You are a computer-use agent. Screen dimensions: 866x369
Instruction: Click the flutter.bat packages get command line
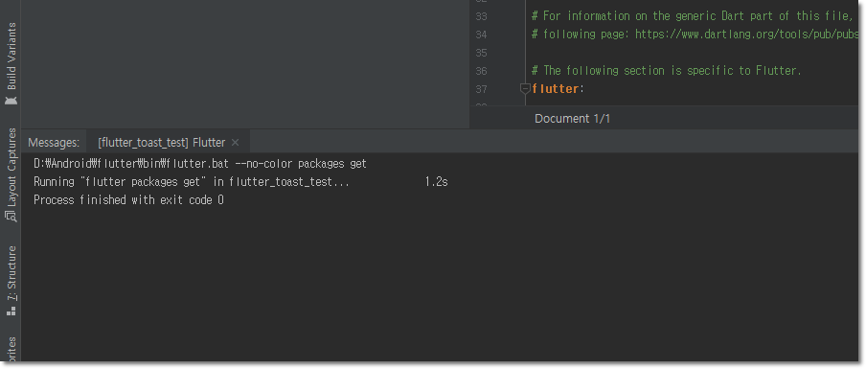(x=200, y=164)
